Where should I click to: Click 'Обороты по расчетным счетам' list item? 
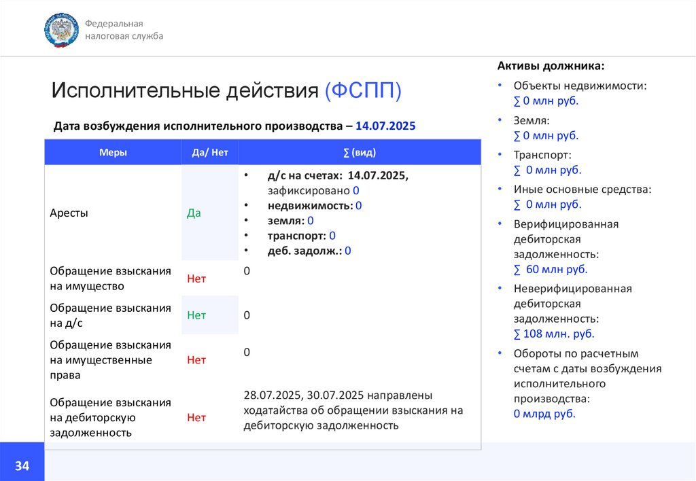click(x=588, y=376)
